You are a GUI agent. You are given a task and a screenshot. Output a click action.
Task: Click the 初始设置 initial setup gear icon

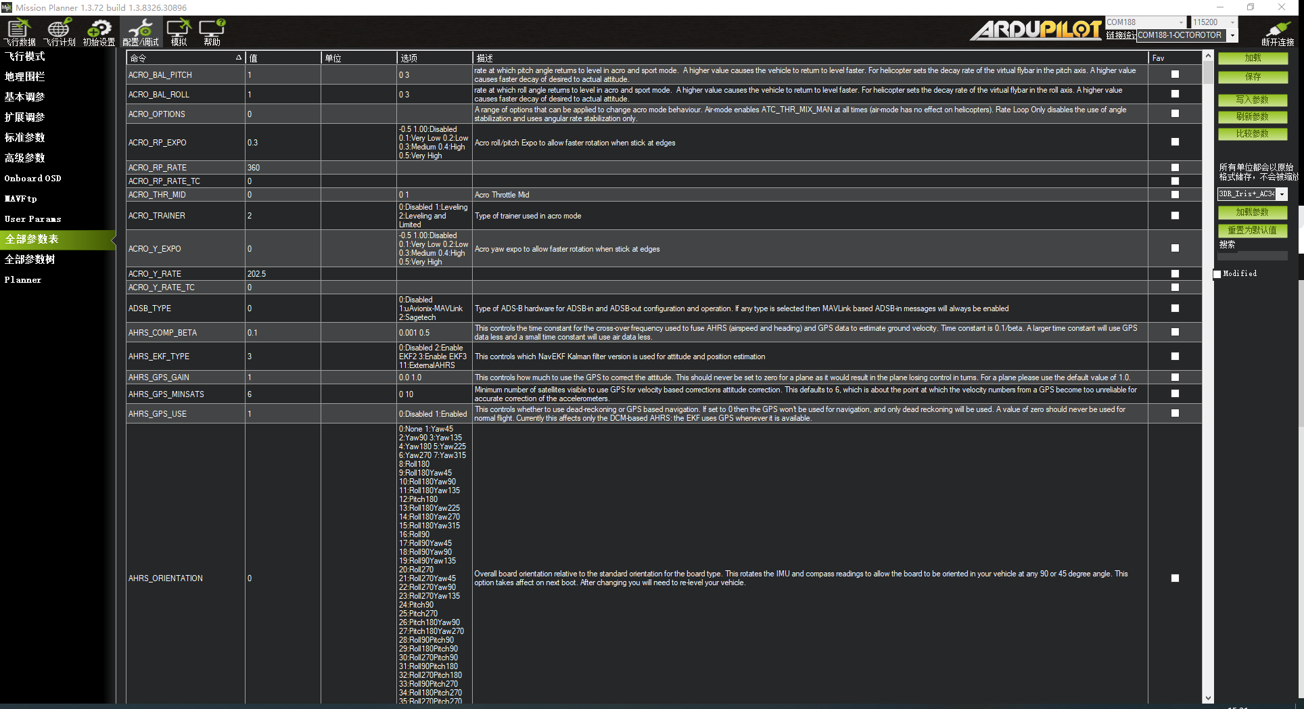(x=99, y=32)
